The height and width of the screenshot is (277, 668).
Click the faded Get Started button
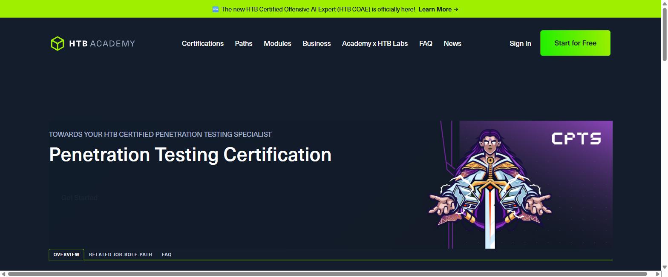coord(79,198)
